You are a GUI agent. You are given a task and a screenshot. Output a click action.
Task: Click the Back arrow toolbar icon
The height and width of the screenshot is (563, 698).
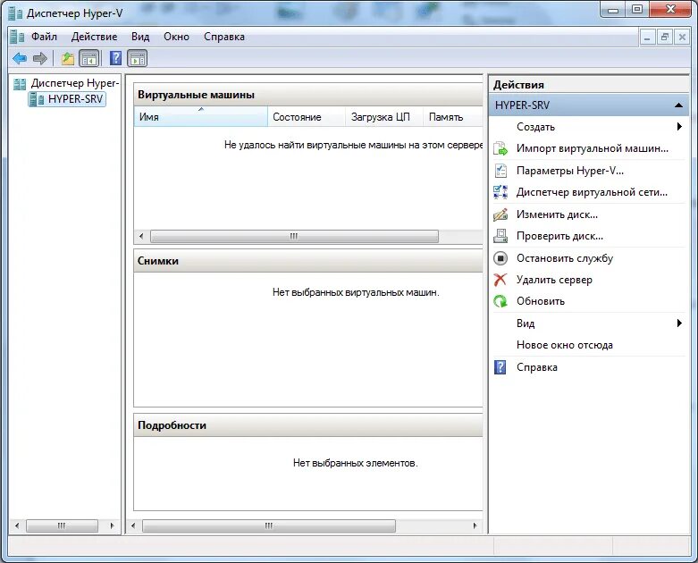coord(20,58)
